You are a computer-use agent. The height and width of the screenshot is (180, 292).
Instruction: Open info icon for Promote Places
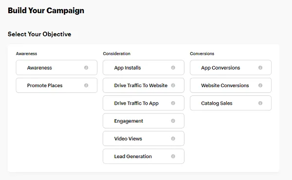pyautogui.click(x=86, y=85)
